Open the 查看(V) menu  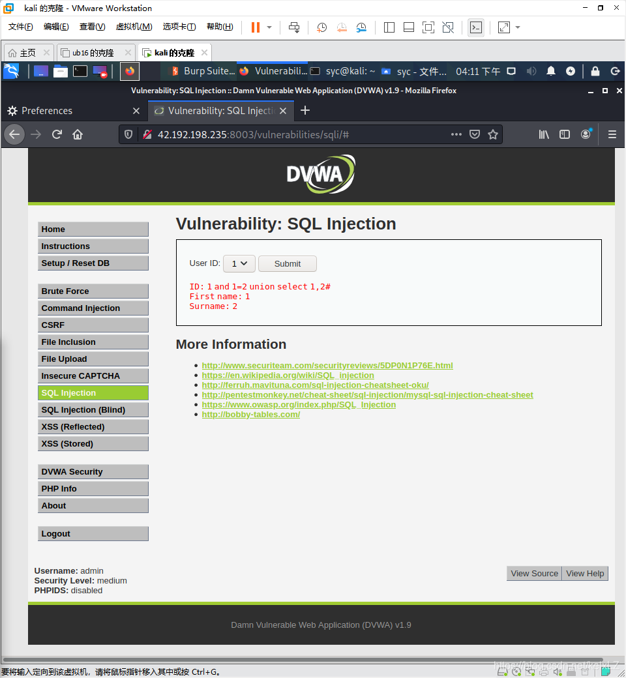point(92,27)
